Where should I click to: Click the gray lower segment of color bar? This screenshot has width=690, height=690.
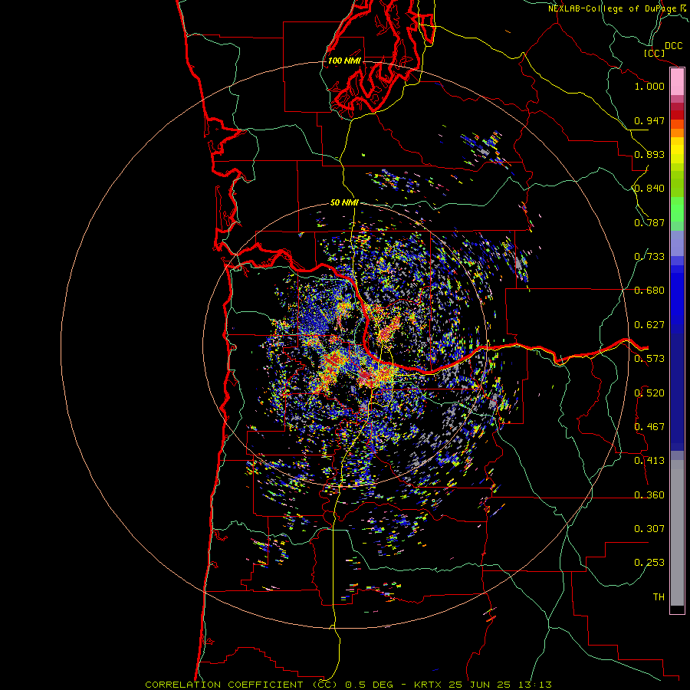677,533
